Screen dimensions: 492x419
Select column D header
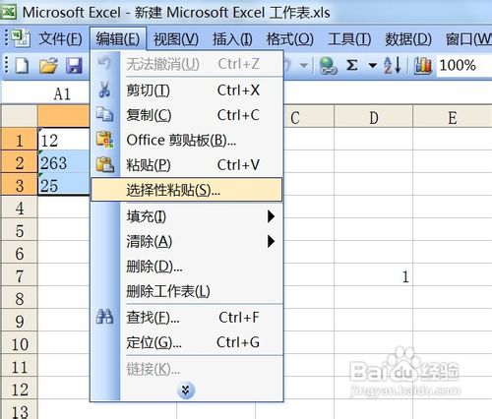[x=374, y=117]
